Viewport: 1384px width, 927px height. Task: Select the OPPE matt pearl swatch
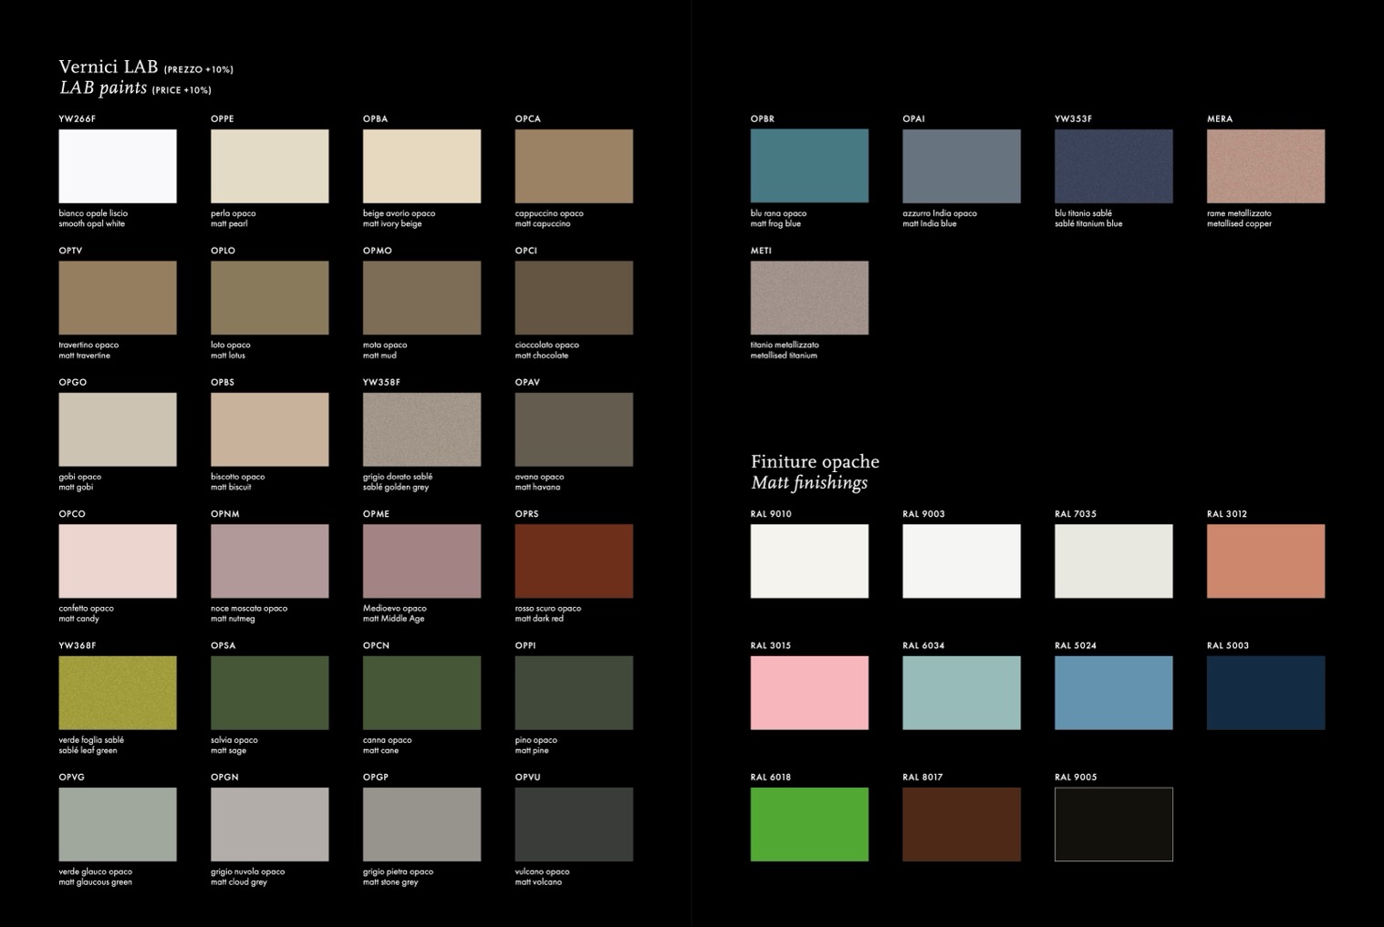269,166
